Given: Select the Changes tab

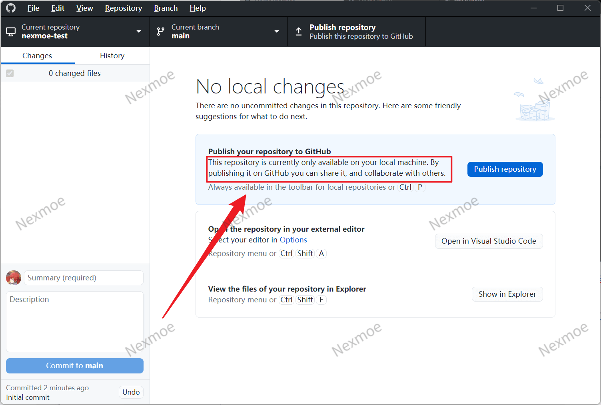Looking at the screenshot, I should pos(37,56).
